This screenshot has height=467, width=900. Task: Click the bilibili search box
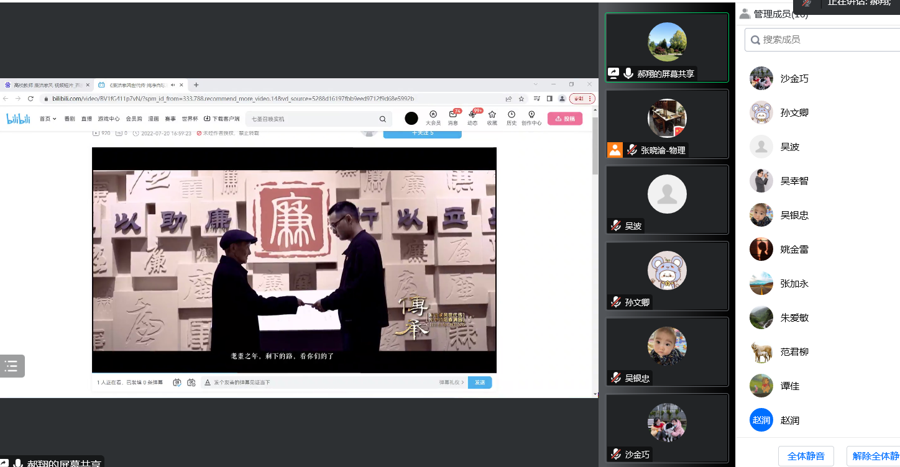(x=319, y=119)
